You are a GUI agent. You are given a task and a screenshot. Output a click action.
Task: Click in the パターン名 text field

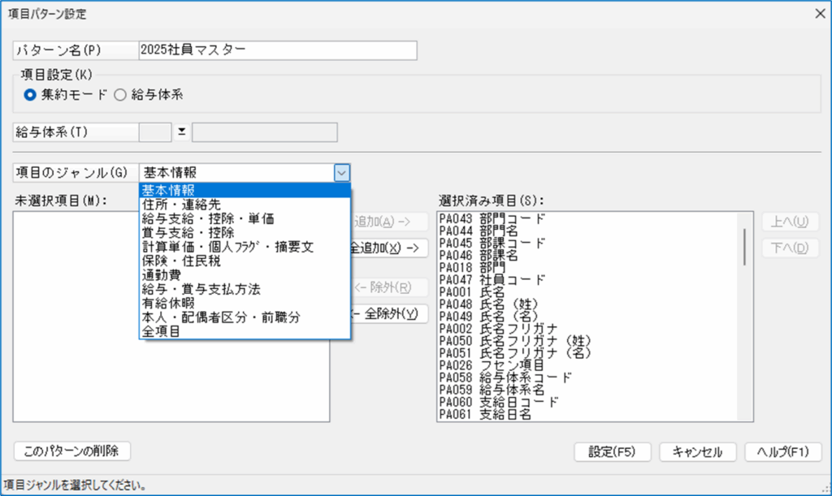click(277, 50)
